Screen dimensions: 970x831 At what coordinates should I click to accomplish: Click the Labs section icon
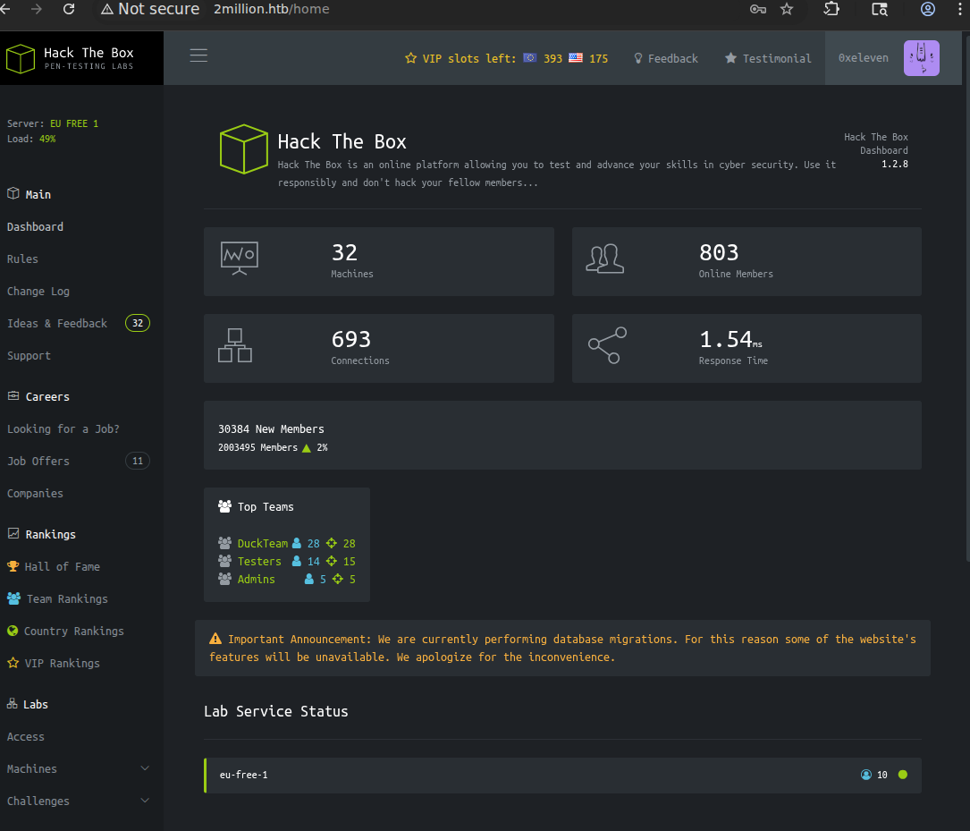pos(12,704)
